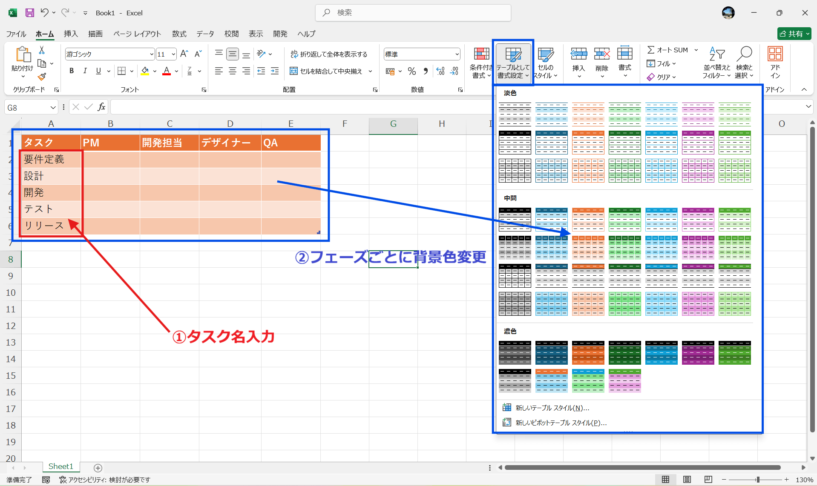Switch to the Page Layout (ページ レイアウト) tab
The image size is (817, 486).
pyautogui.click(x=137, y=34)
